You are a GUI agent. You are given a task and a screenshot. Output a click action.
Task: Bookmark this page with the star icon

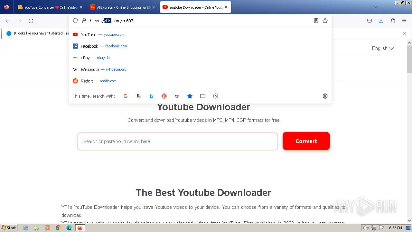325,21
